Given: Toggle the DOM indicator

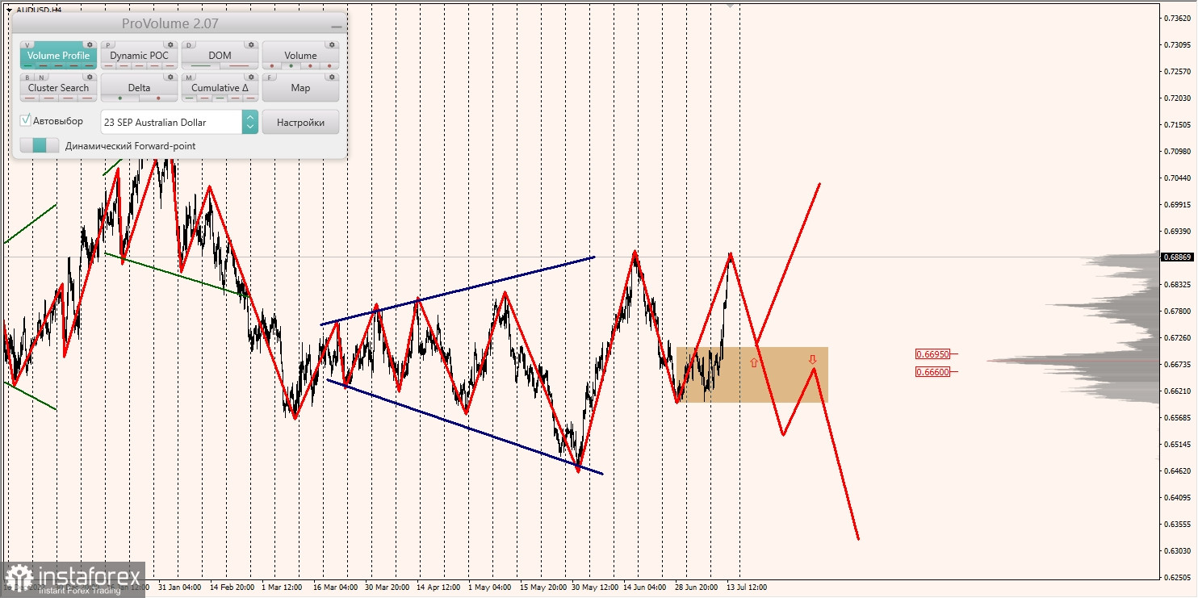Looking at the screenshot, I should click(x=220, y=56).
